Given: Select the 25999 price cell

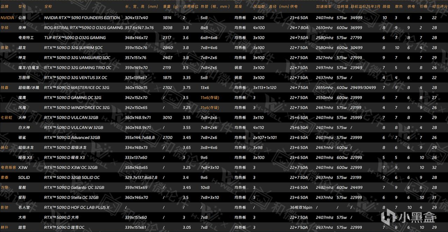Looking at the screenshot, I should 356,118.
